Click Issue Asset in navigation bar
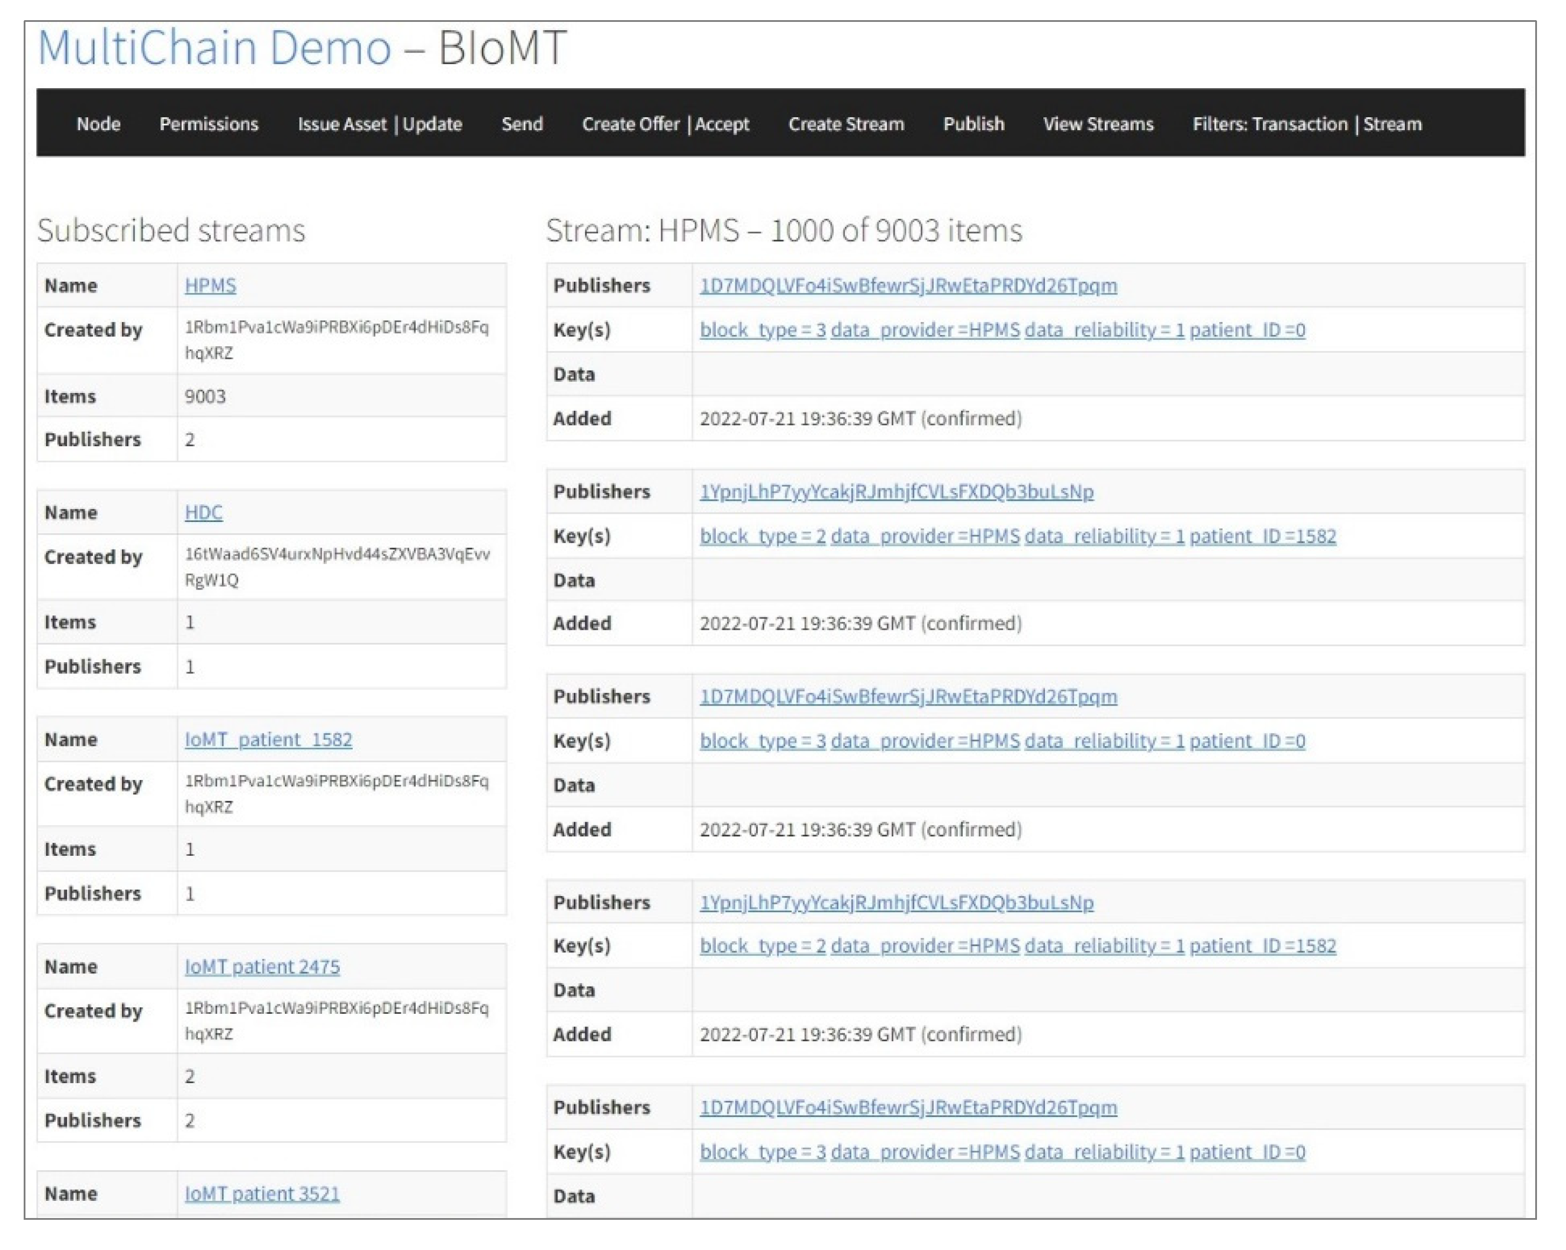This screenshot has width=1566, height=1250. coord(342,124)
